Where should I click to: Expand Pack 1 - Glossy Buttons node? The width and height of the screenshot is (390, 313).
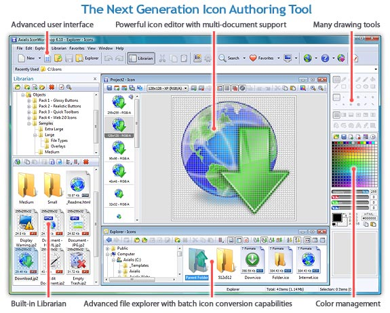click(x=29, y=100)
